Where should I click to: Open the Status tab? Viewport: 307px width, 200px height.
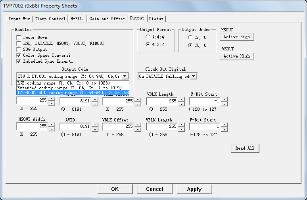(x=156, y=19)
